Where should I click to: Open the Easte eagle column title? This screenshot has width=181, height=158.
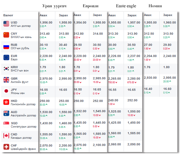[x=126, y=6]
